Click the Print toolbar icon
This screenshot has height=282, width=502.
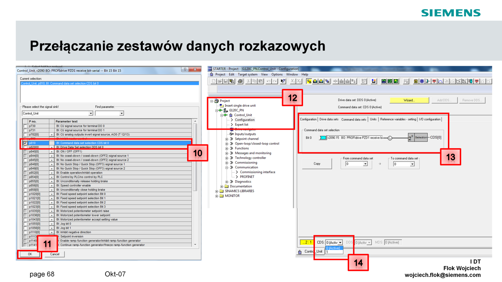tap(240, 81)
